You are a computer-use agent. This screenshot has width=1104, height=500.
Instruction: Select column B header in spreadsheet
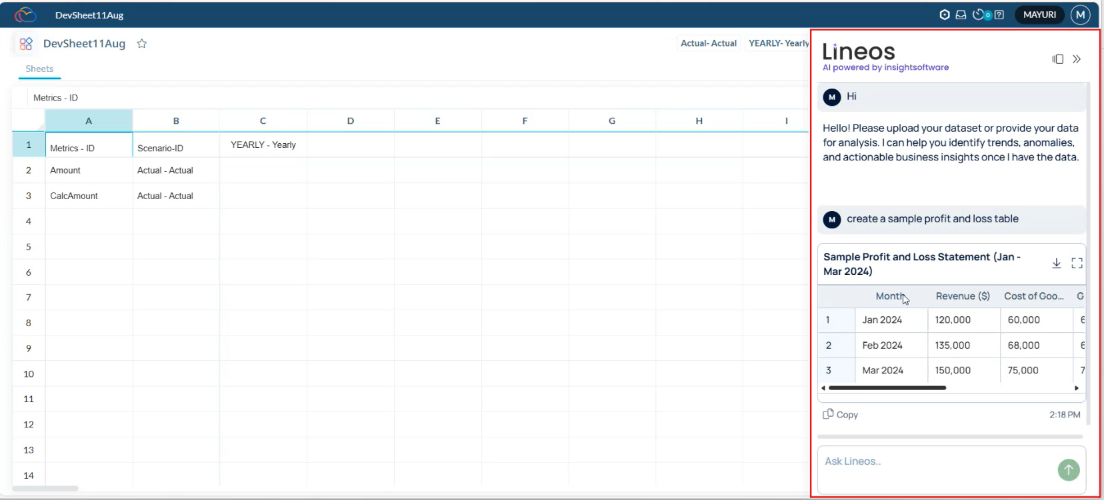tap(176, 121)
